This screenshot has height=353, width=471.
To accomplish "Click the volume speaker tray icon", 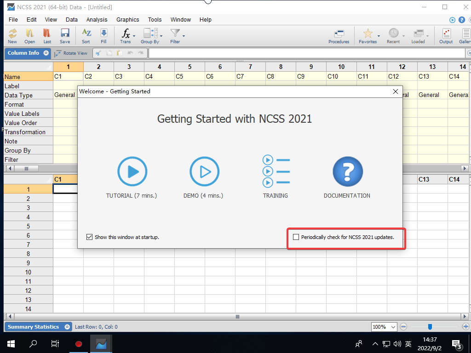I will tap(397, 344).
